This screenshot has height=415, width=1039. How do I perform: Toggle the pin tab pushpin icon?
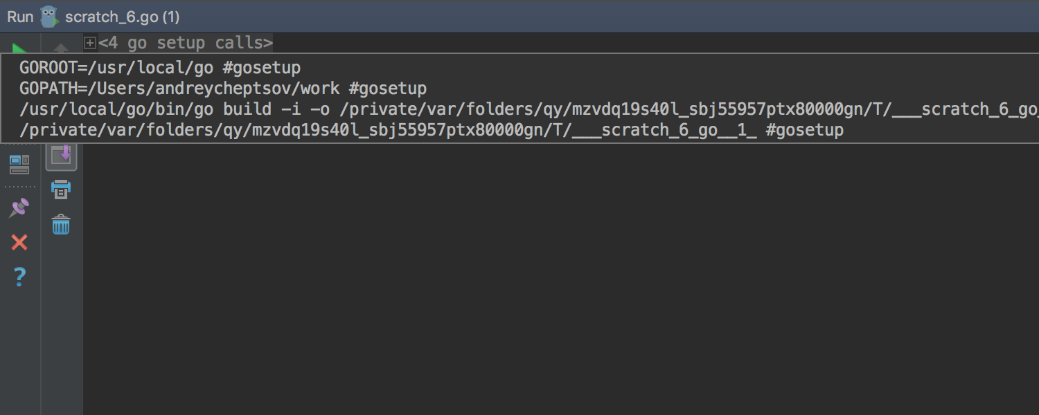pyautogui.click(x=19, y=208)
